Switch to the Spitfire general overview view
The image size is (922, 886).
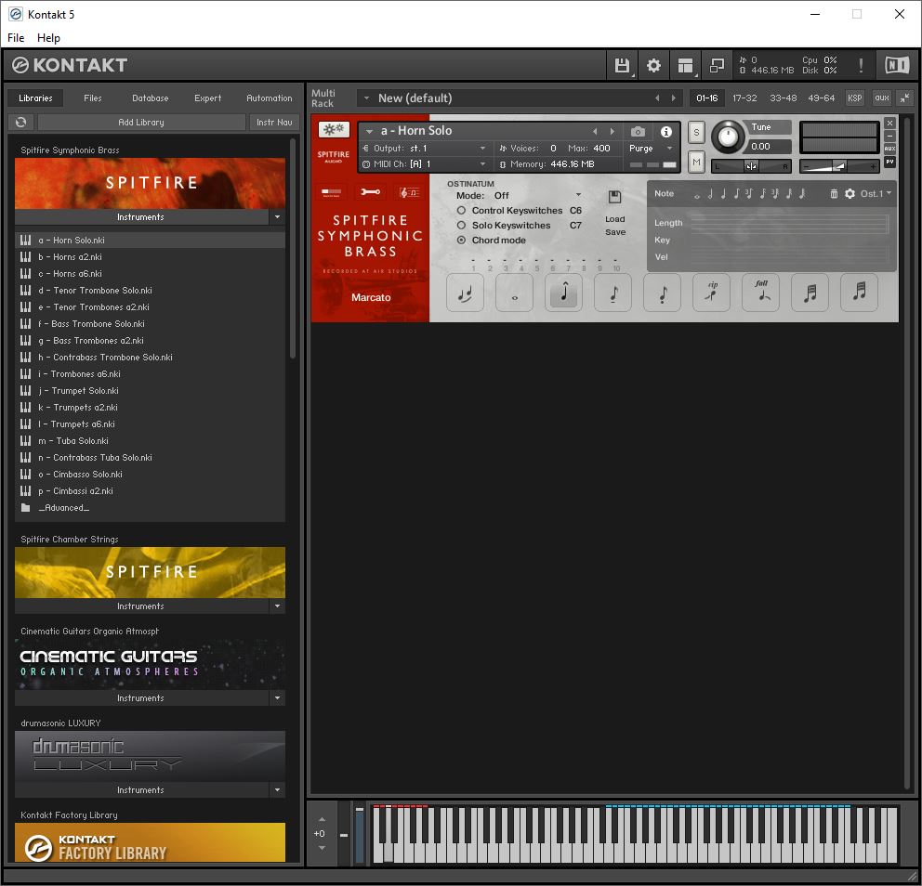click(x=332, y=192)
